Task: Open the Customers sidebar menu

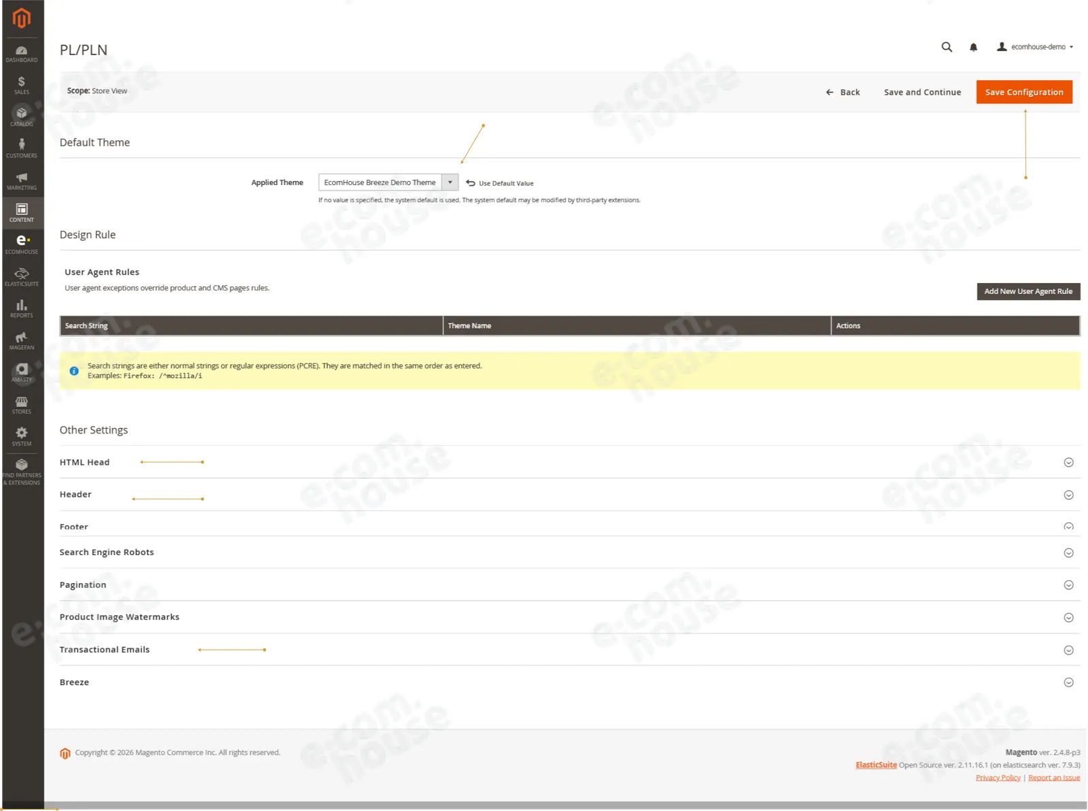Action: (22, 149)
